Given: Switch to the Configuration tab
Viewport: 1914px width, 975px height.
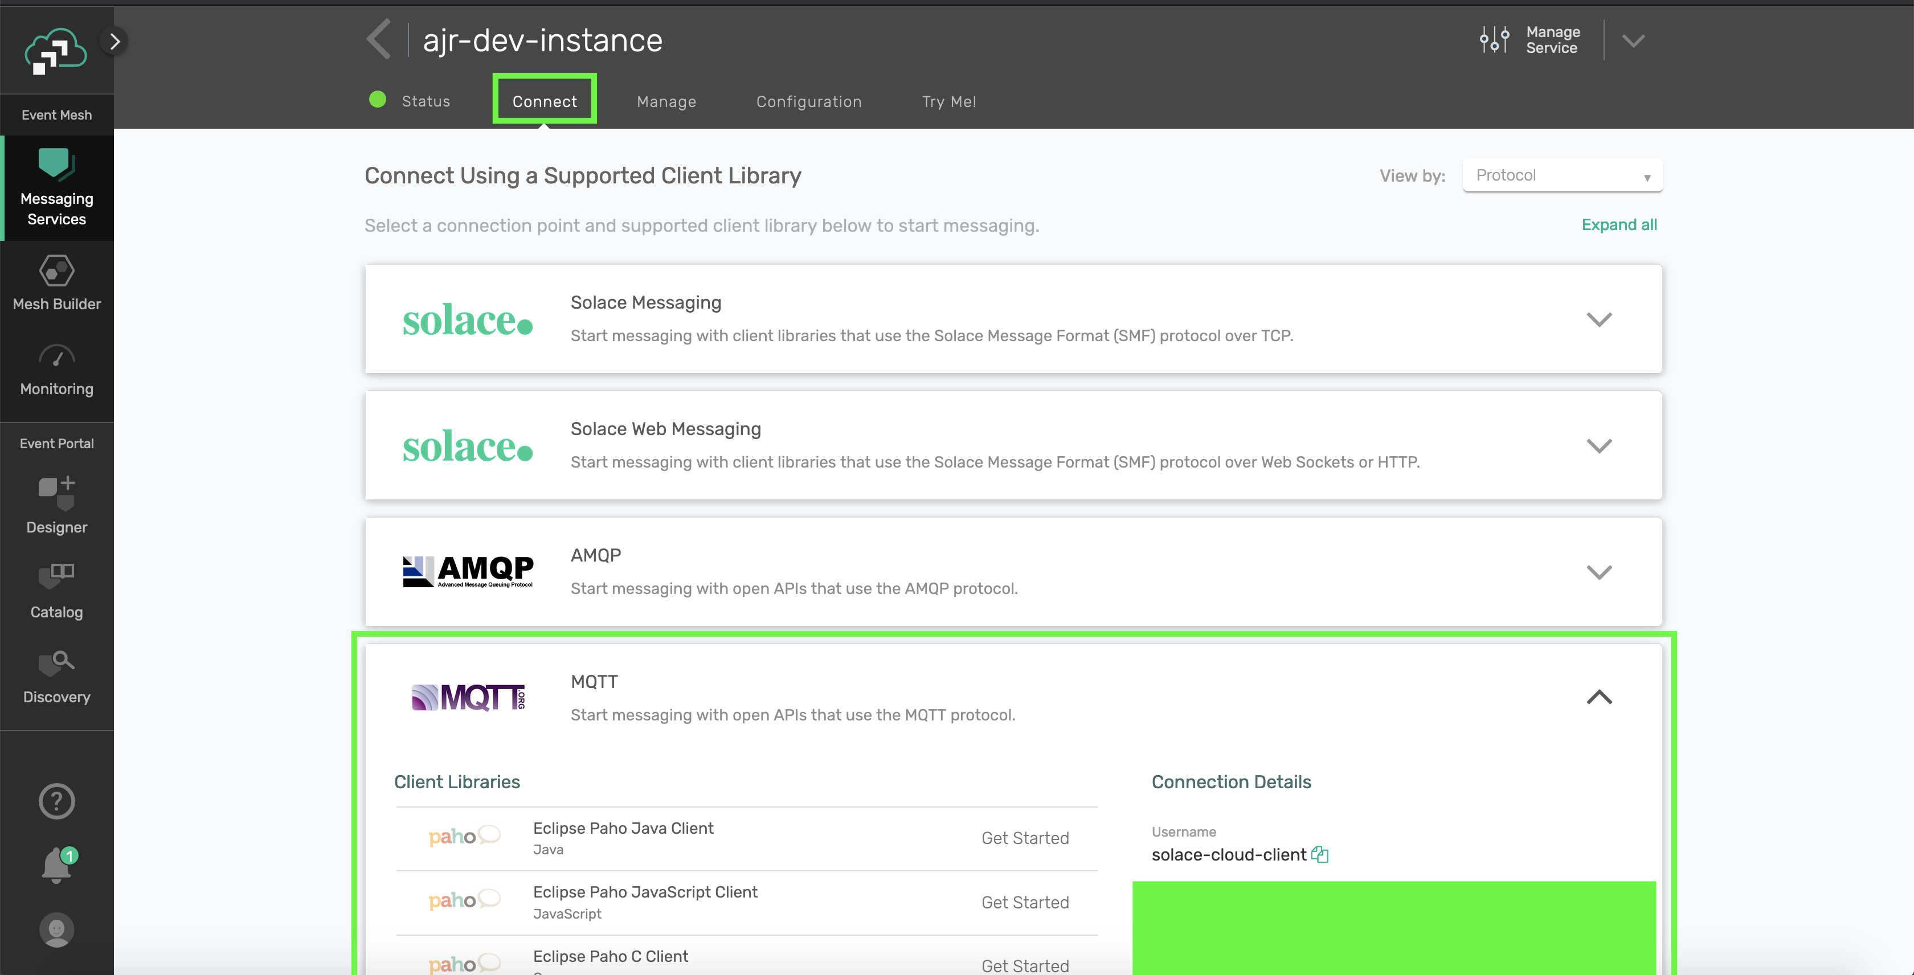Looking at the screenshot, I should [808, 102].
